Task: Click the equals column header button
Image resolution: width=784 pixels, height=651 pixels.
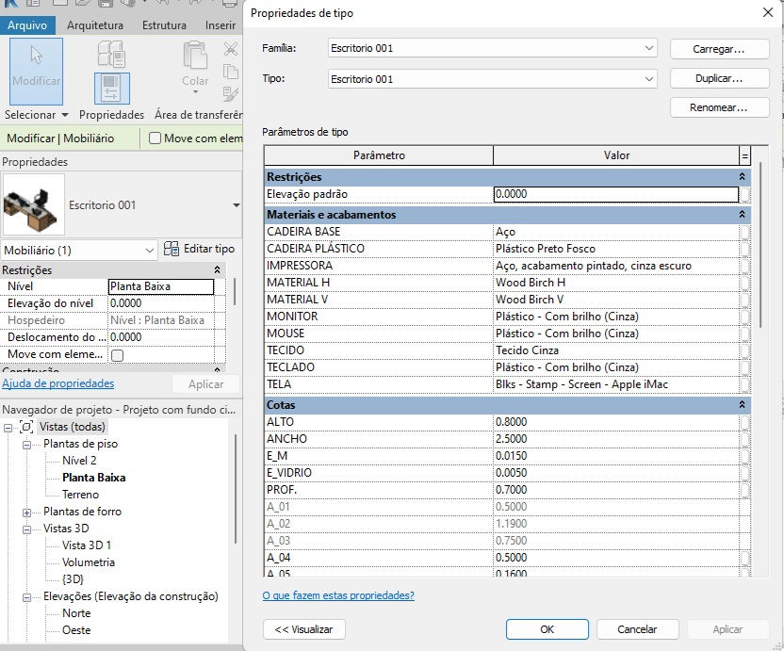Action: click(744, 155)
